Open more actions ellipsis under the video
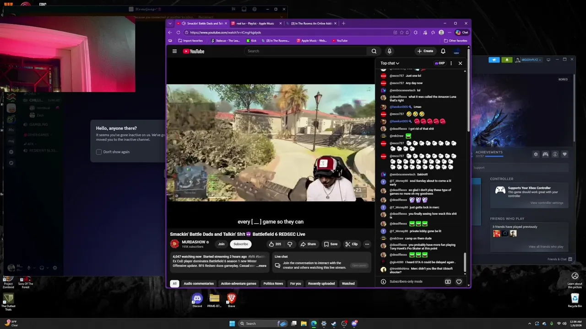 [367, 244]
